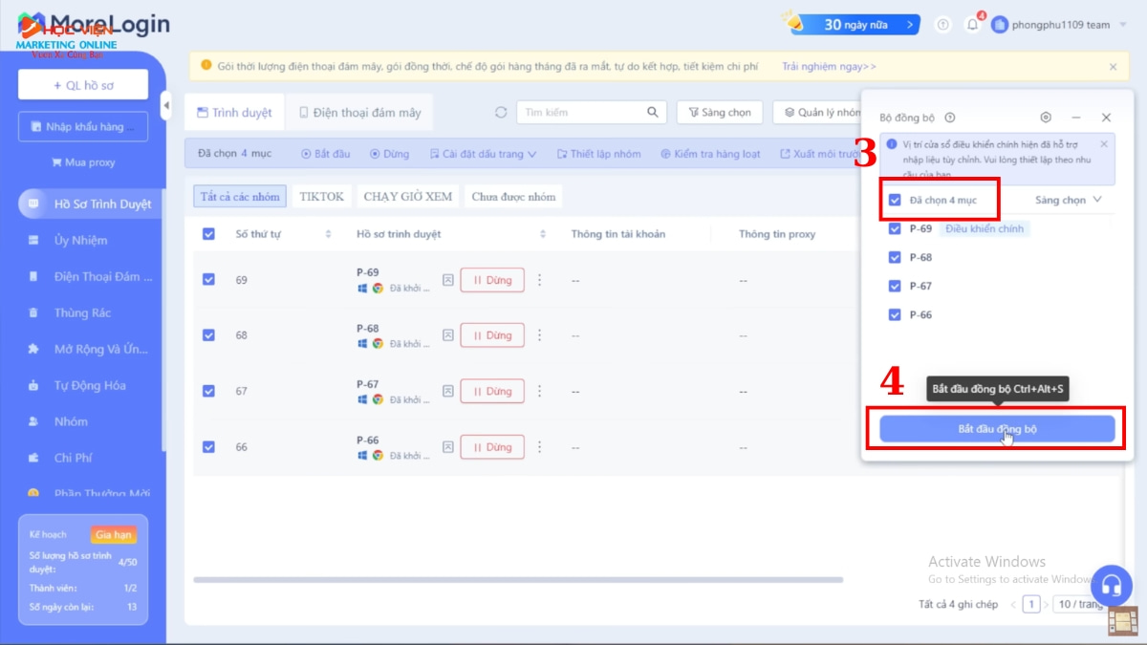Select the refresh icon above the search field
The height and width of the screenshot is (645, 1147).
[501, 112]
